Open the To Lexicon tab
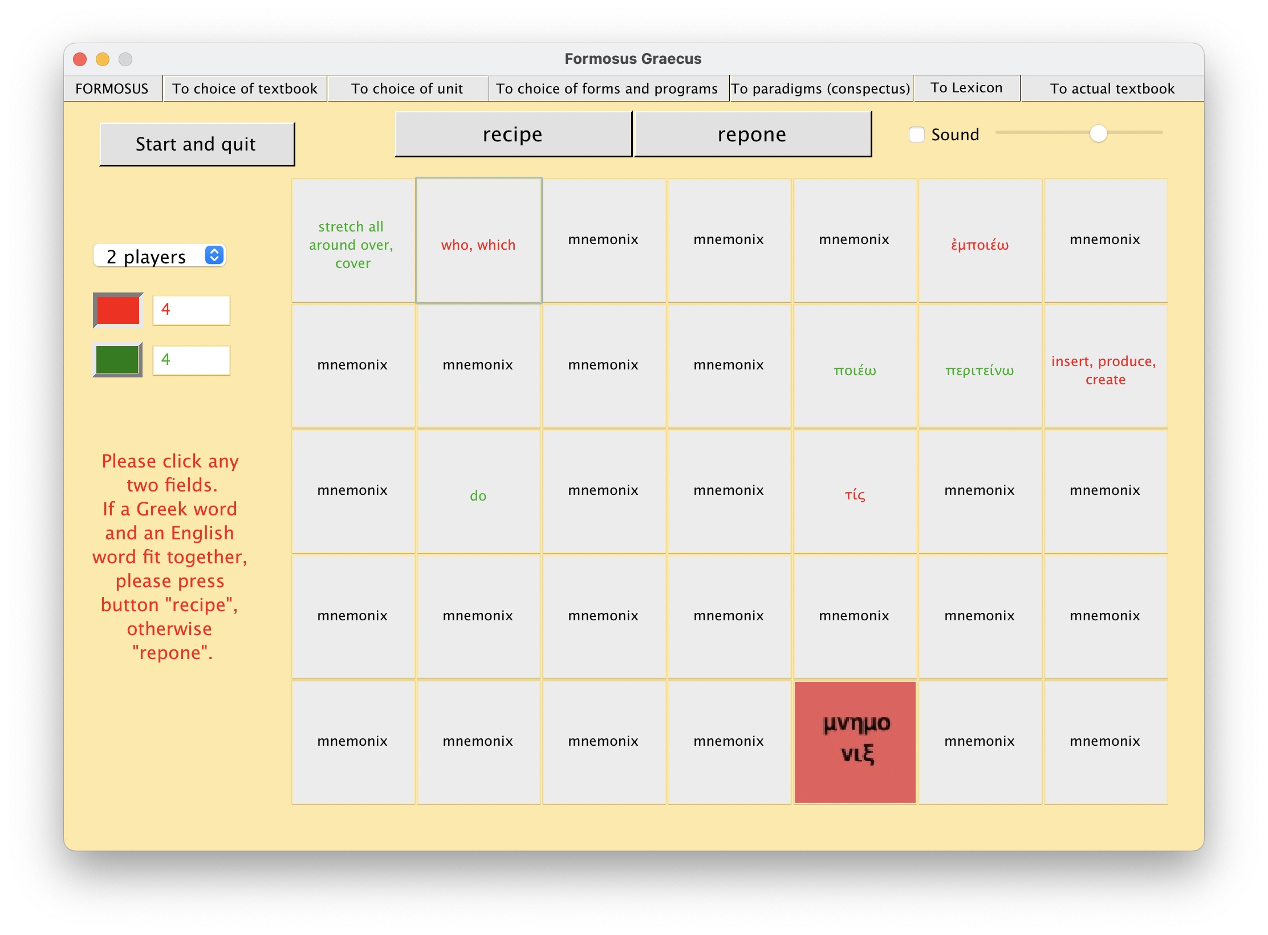 [x=966, y=88]
